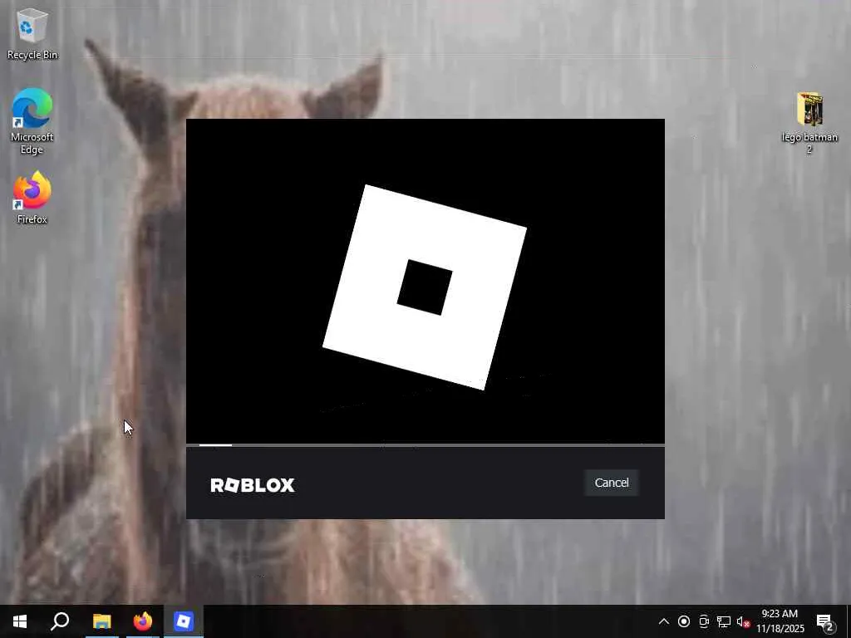The width and height of the screenshot is (851, 638).
Task: Click the recording circle tray icon
Action: point(684,621)
